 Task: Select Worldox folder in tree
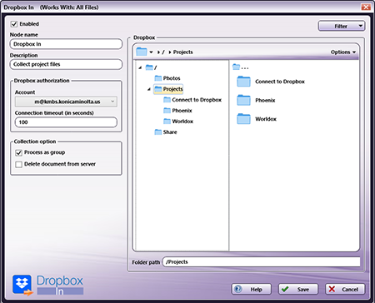point(182,122)
